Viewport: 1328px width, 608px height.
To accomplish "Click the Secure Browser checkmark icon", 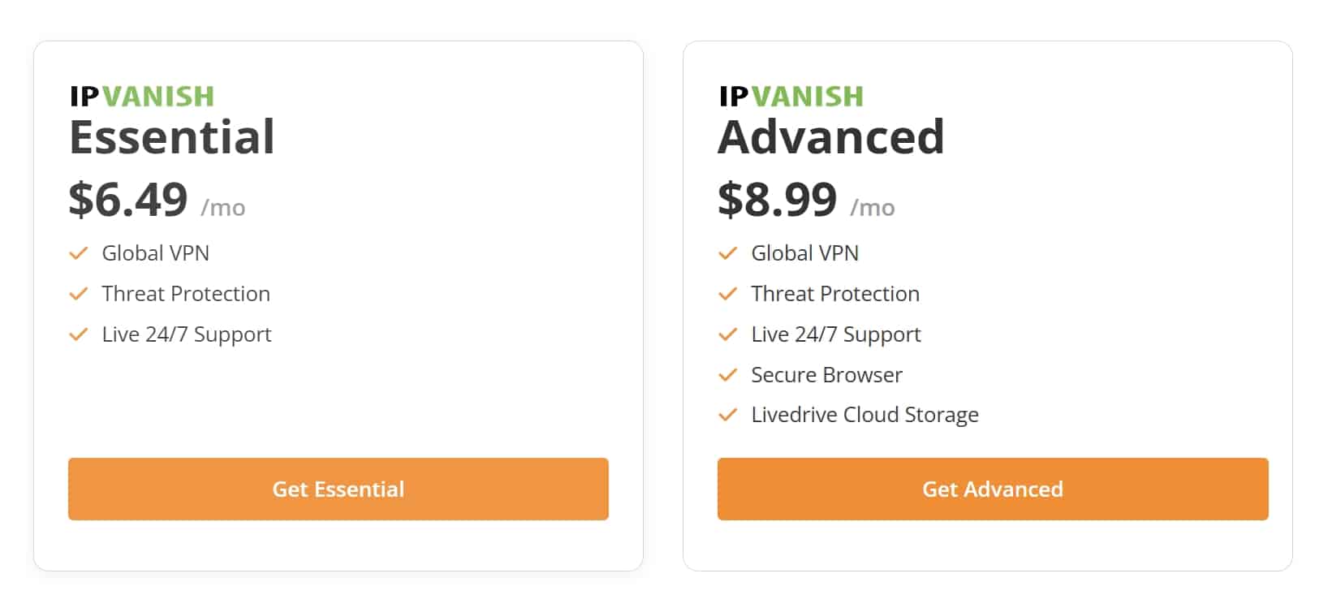I will (728, 375).
